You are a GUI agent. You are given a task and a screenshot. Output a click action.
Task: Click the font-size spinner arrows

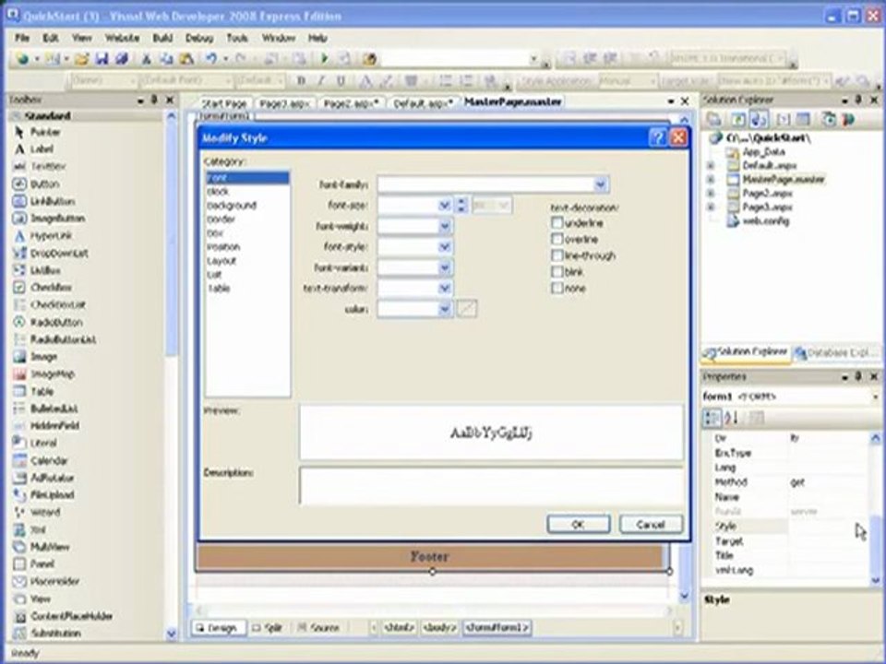coord(461,205)
